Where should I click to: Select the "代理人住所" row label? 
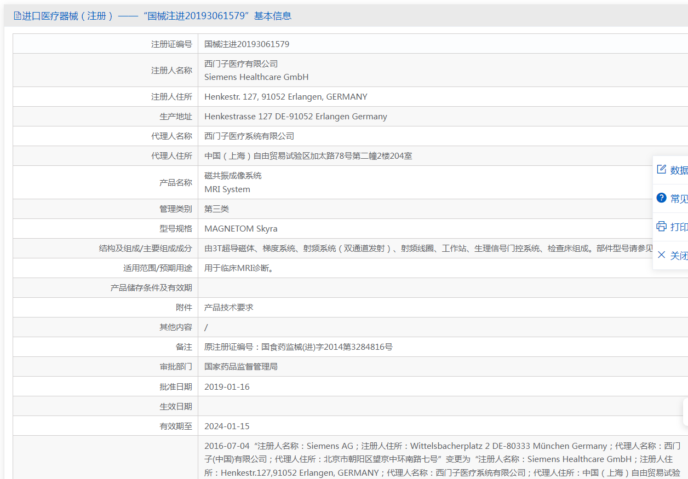pyautogui.click(x=172, y=155)
